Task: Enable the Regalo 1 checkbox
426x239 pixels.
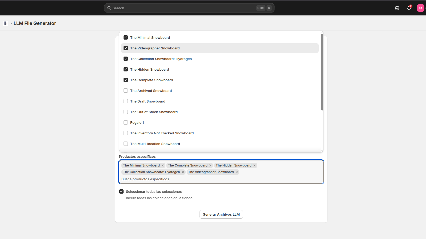Action: 125,122
